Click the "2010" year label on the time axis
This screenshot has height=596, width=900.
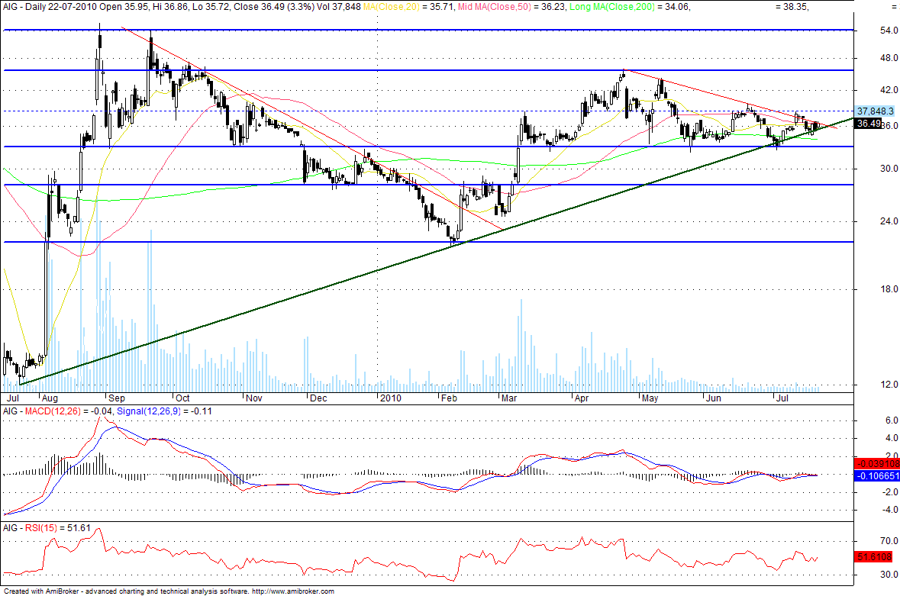(390, 398)
